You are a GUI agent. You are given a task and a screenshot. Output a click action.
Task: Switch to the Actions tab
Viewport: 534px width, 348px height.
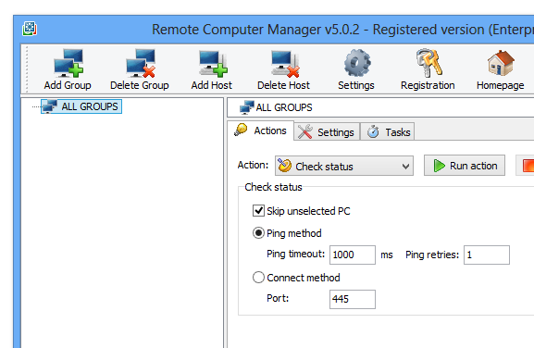click(261, 130)
